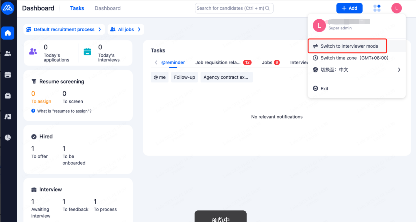This screenshot has height=222, width=416.
Task: Switch to Interviewer mode
Action: point(349,46)
